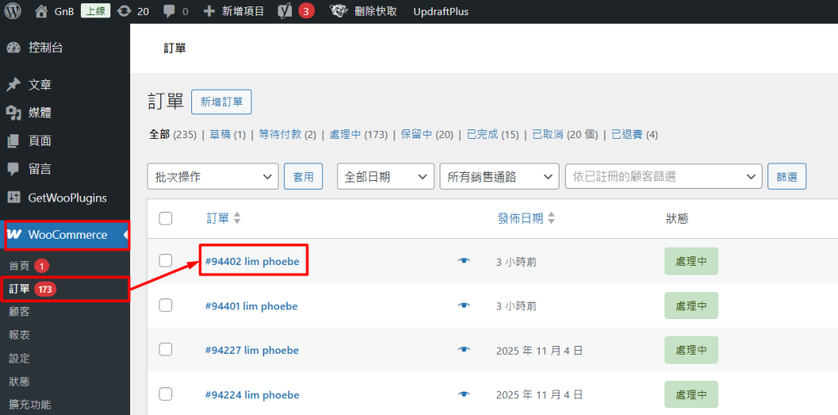Click the registered customer filter search field
Image resolution: width=838 pixels, height=415 pixels.
pos(663,177)
